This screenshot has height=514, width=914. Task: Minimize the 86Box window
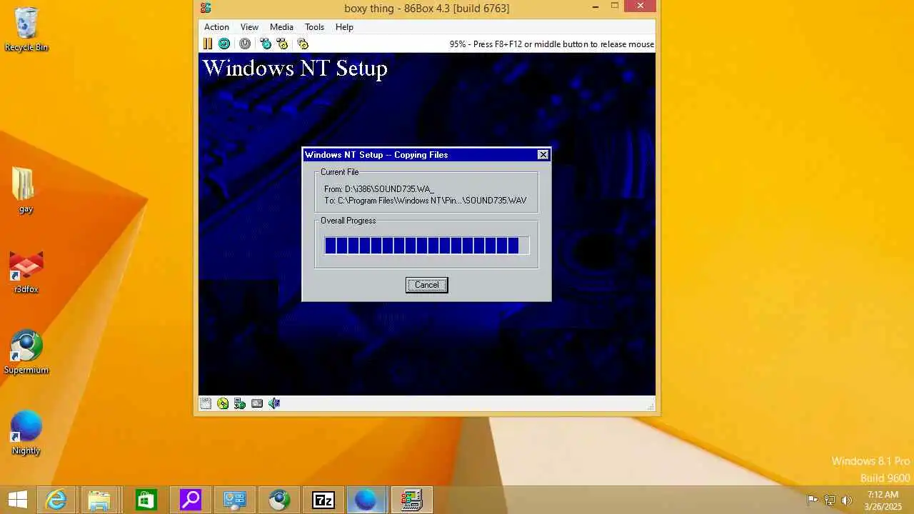pyautogui.click(x=596, y=7)
